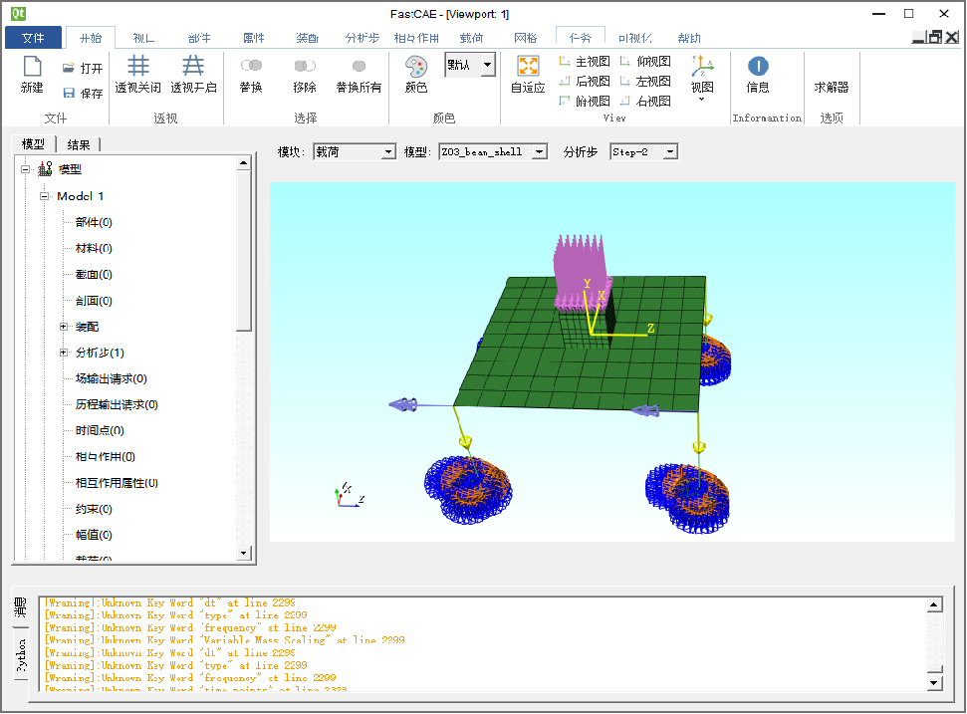This screenshot has width=967, height=714.
Task: Select the 场输出请求(0) tree item
Action: (x=111, y=378)
